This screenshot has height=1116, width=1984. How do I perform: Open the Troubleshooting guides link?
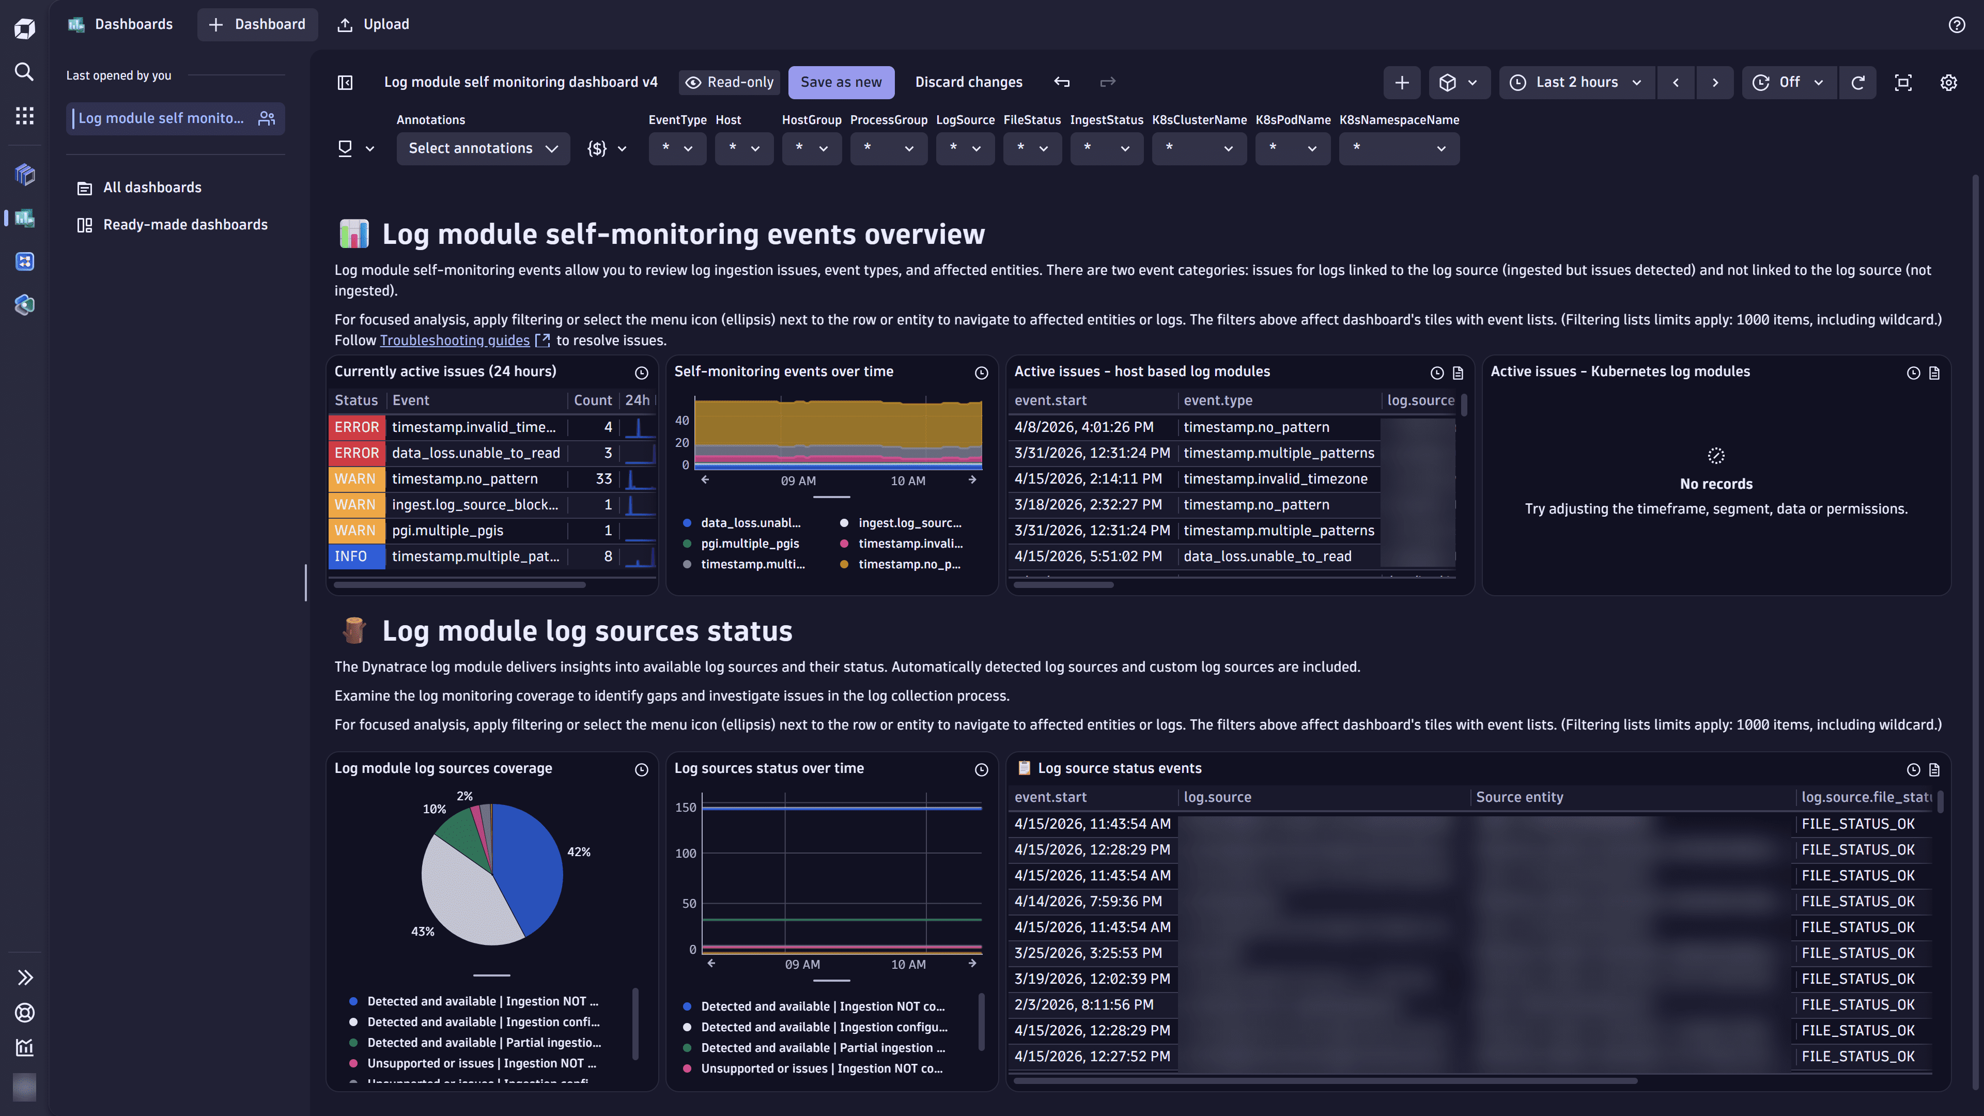point(455,339)
